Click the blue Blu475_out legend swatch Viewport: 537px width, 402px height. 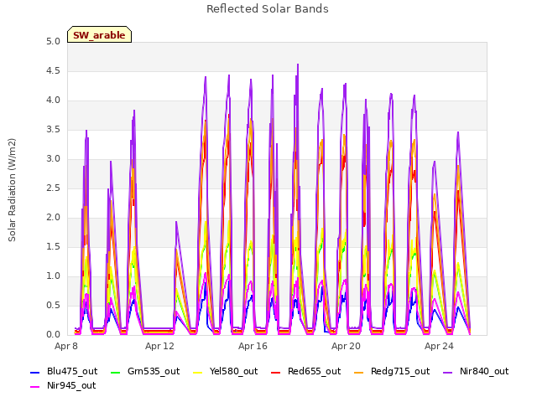(35, 372)
